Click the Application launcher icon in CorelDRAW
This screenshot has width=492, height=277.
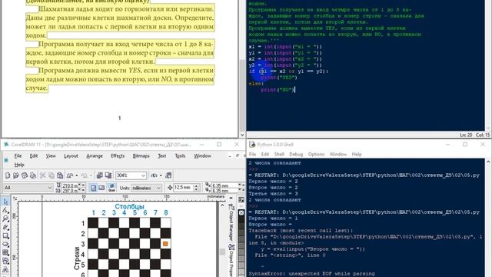pyautogui.click(x=168, y=175)
